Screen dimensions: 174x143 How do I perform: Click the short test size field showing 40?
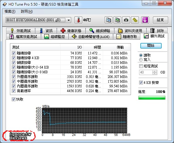point(146,72)
